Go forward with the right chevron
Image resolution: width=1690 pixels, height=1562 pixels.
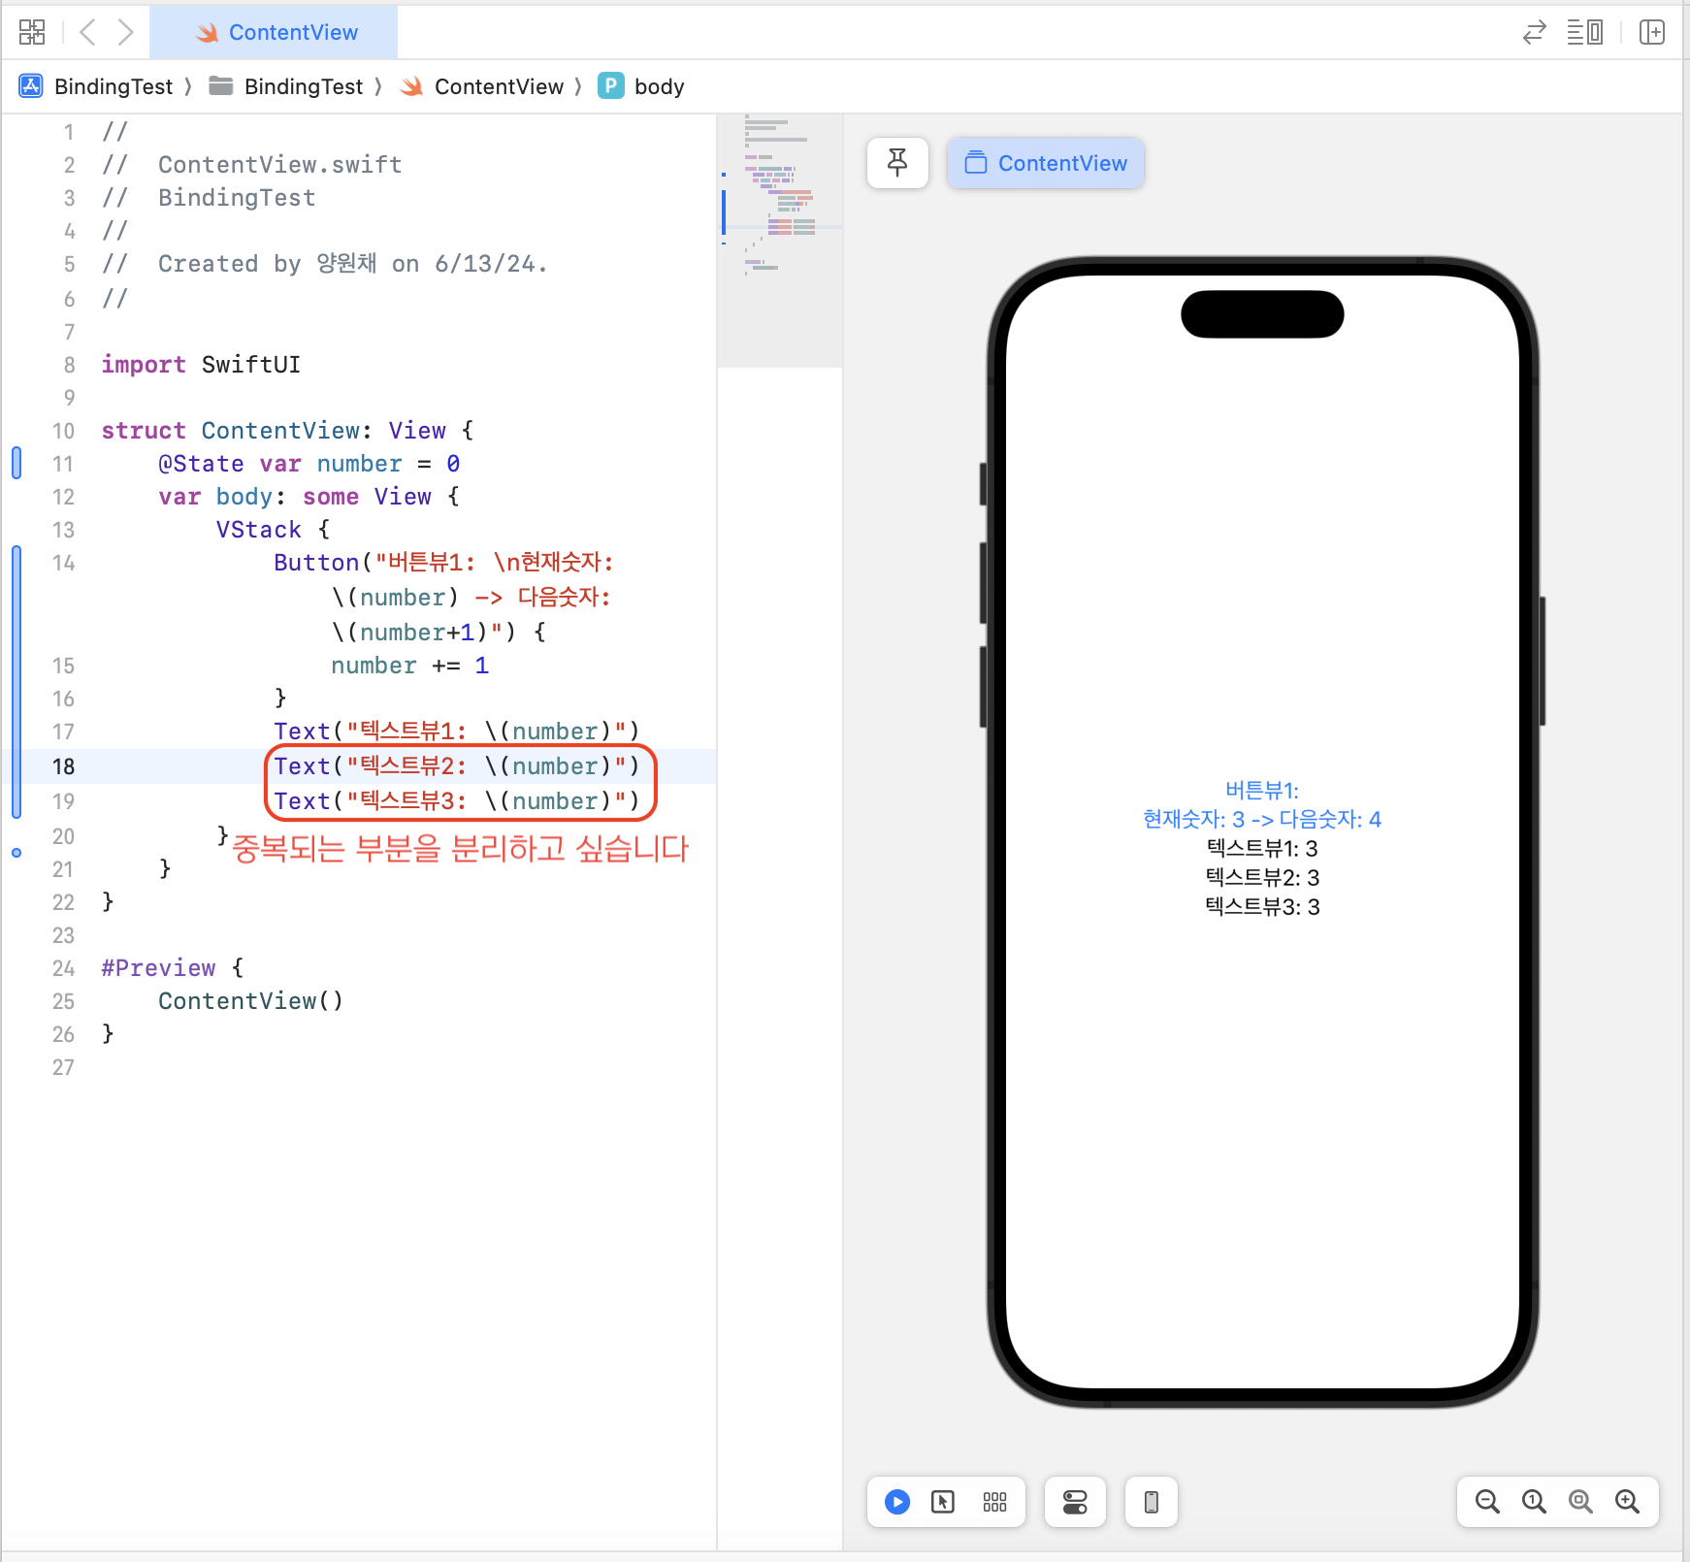tap(125, 32)
